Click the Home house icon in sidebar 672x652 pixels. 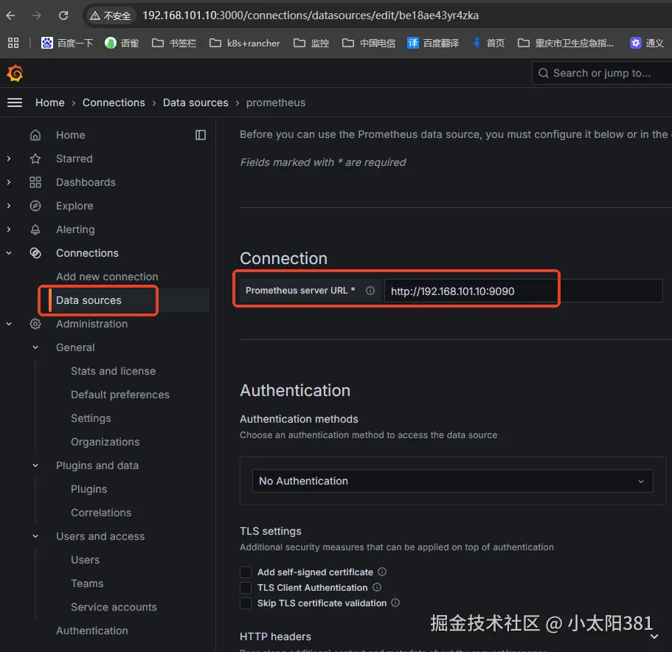35,135
